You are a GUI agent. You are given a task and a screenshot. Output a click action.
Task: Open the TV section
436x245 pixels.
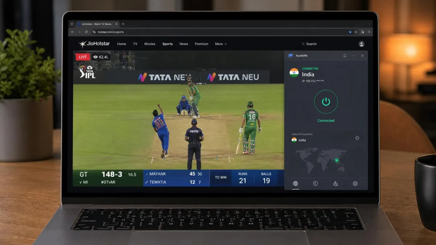coord(135,44)
